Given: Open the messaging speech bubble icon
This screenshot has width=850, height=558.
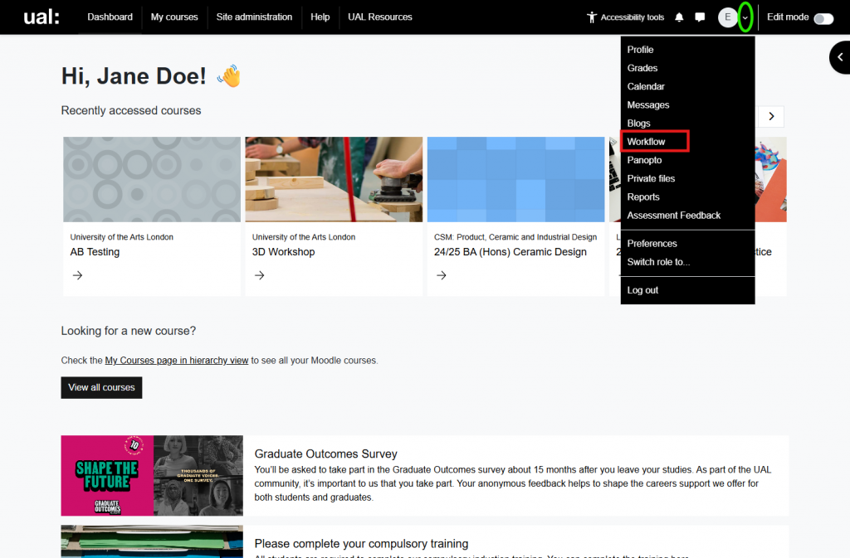Looking at the screenshot, I should click(x=700, y=17).
